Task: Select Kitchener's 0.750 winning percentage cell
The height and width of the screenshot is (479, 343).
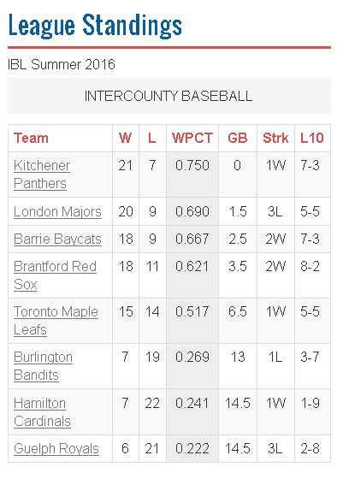Action: [x=192, y=174]
